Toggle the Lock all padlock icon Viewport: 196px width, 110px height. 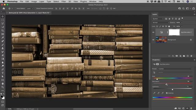[x=169, y=26]
